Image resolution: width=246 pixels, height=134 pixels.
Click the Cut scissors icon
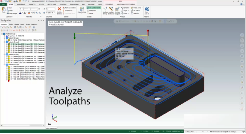[x=8, y=8]
